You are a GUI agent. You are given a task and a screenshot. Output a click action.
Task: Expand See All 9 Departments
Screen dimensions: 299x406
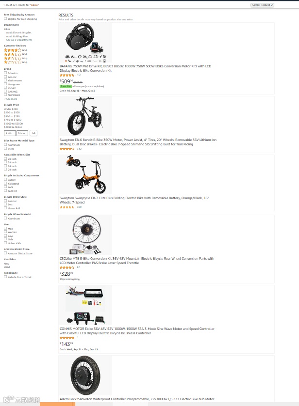(18, 40)
